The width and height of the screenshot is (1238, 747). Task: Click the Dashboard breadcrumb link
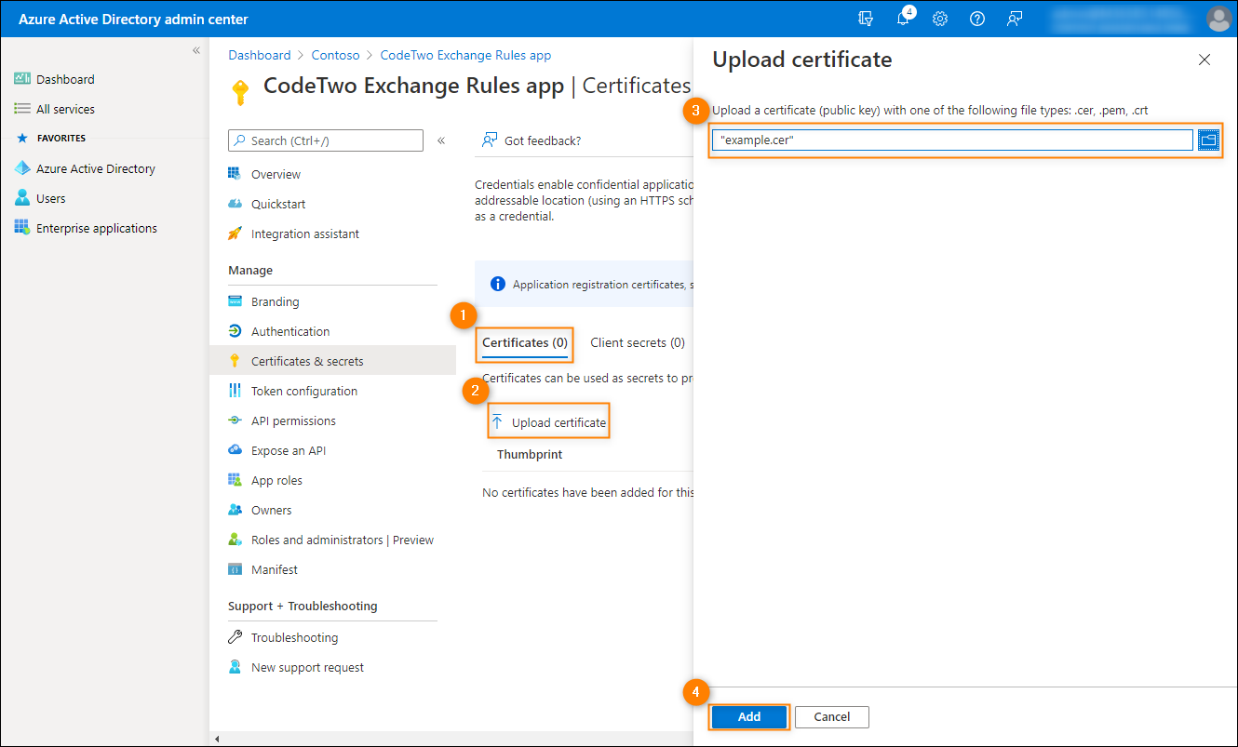[260, 55]
